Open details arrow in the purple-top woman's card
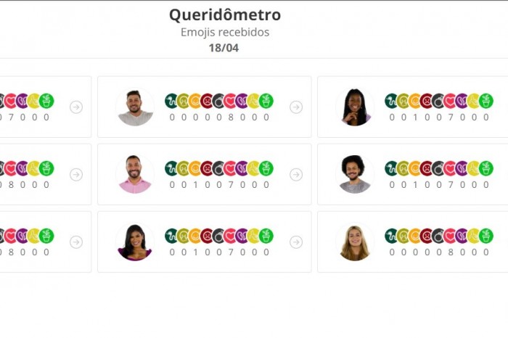The image size is (508, 338). (296, 242)
